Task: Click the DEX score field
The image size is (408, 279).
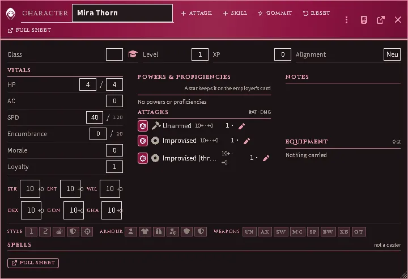Action: click(x=31, y=210)
